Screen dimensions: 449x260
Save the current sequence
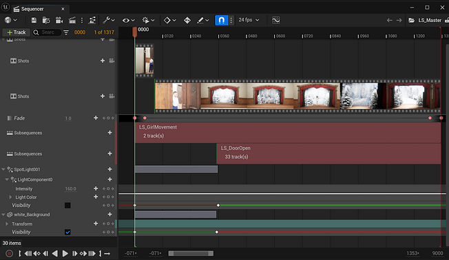click(x=34, y=21)
